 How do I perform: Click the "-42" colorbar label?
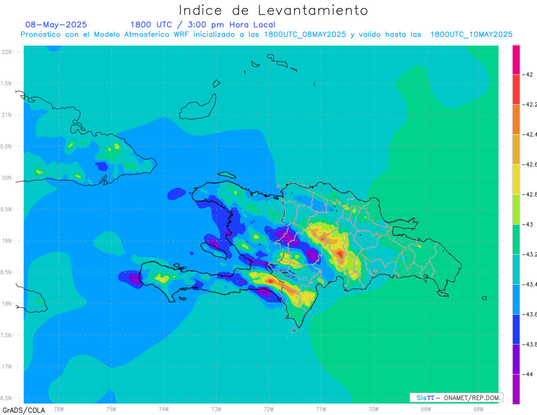point(528,74)
